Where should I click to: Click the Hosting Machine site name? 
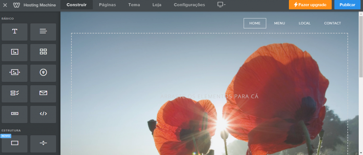40,5
